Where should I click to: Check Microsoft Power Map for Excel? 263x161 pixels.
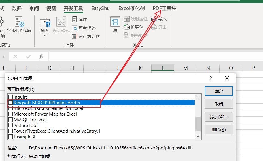coord(10,114)
